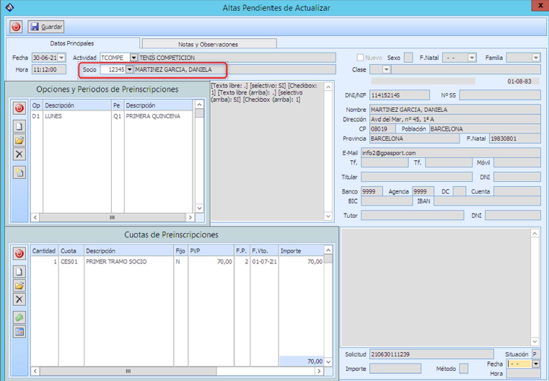Open the Fecha date dropdown at top left

coord(61,58)
